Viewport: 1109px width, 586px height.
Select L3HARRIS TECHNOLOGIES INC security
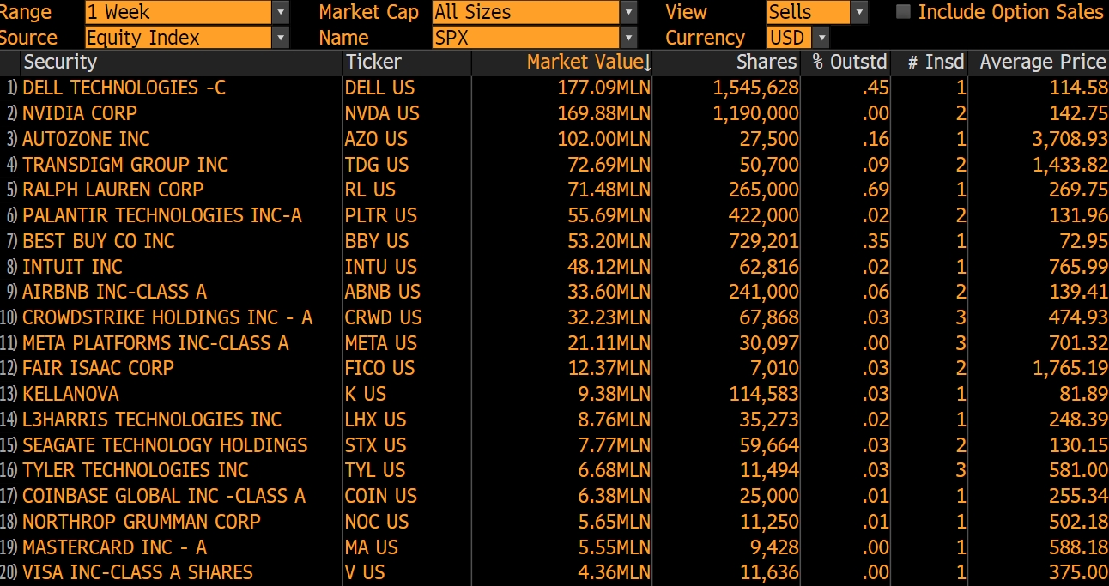pyautogui.click(x=152, y=420)
